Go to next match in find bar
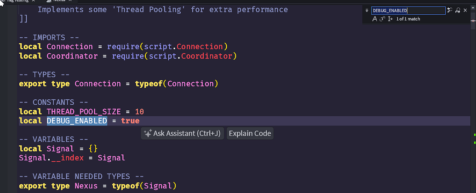This screenshot has width=476, height=193. (458, 10)
